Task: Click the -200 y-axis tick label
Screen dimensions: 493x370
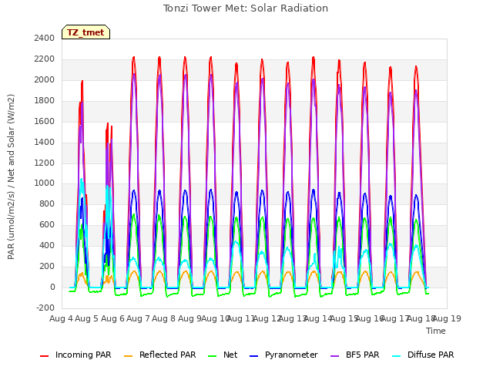Action: point(45,308)
